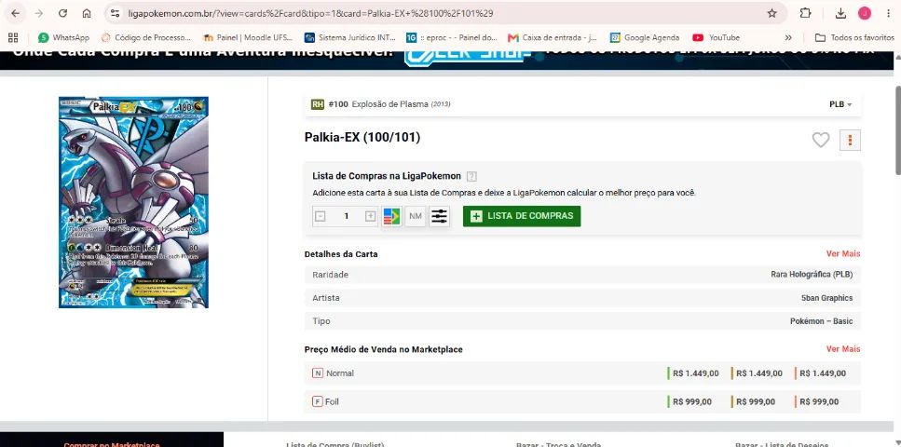Open the extensions puzzle icon
901x447 pixels.
coord(806,13)
